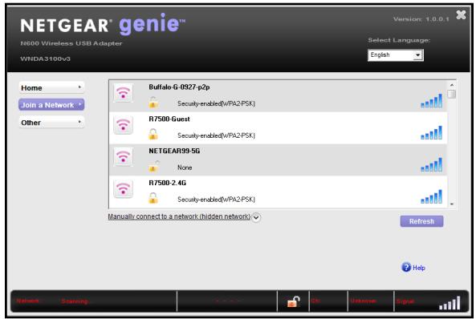The height and width of the screenshot is (319, 476).
Task: Open the Select Language dropdown
Action: coord(396,55)
